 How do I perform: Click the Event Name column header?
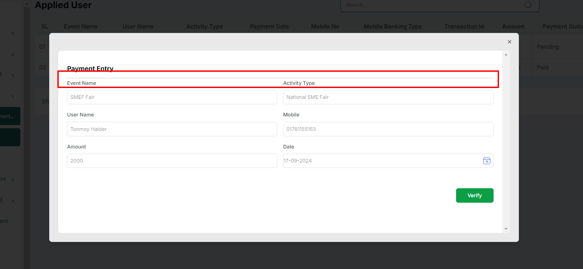click(81, 27)
